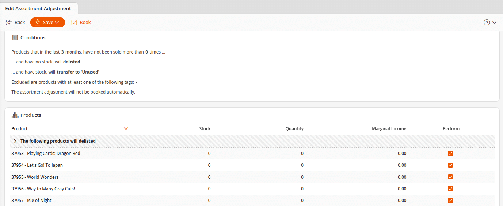
Task: Click the Product column header
Action: point(20,129)
